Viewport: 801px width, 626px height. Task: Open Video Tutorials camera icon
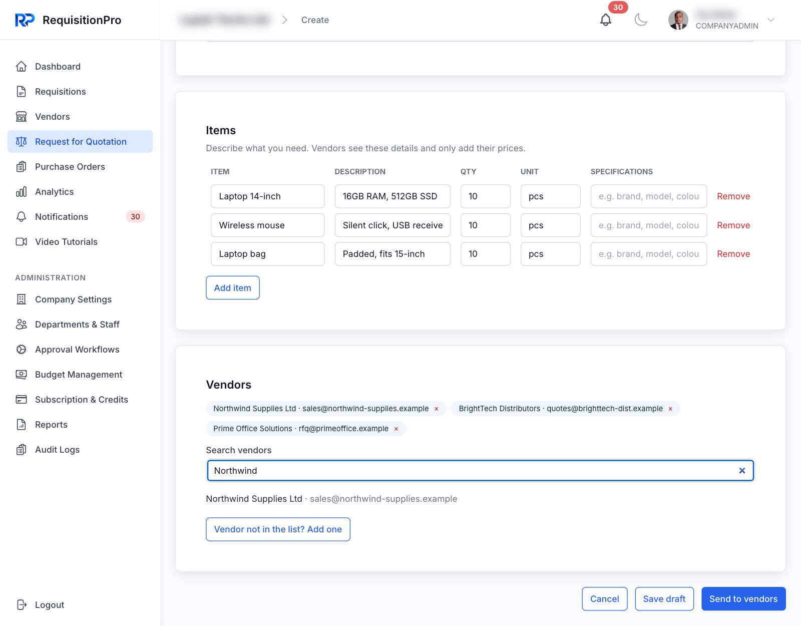tap(21, 242)
